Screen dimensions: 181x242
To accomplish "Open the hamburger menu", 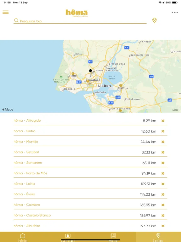I will (x=6, y=12).
